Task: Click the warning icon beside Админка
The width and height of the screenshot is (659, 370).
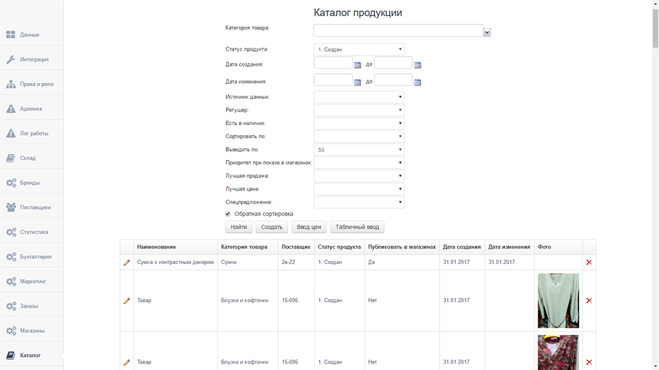Action: pyautogui.click(x=10, y=109)
